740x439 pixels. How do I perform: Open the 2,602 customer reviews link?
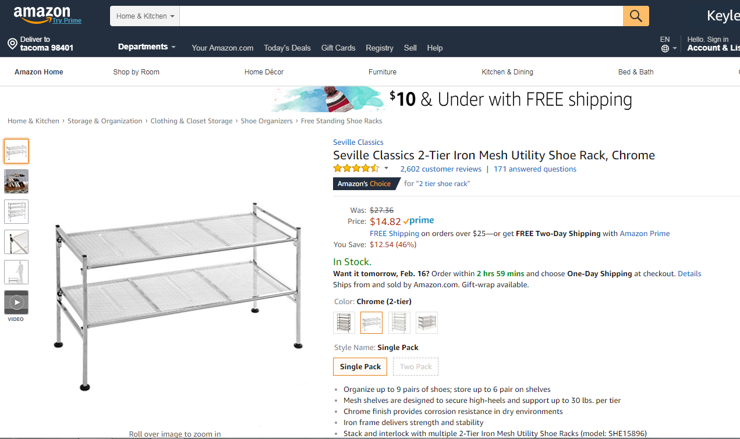[x=441, y=169]
